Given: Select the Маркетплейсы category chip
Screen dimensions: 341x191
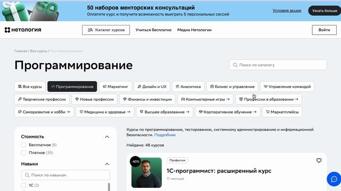Looking at the screenshot, I should pyautogui.click(x=282, y=112).
